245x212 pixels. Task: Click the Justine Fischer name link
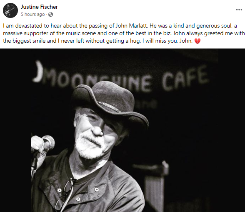click(x=39, y=7)
